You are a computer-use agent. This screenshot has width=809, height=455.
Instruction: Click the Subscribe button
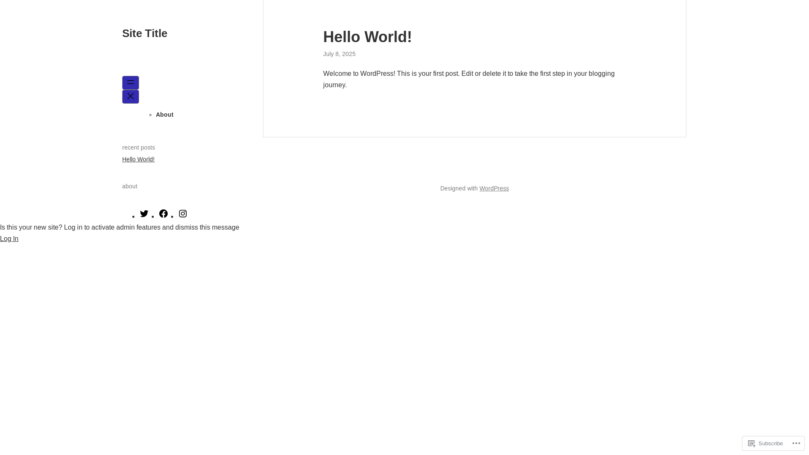(x=766, y=443)
